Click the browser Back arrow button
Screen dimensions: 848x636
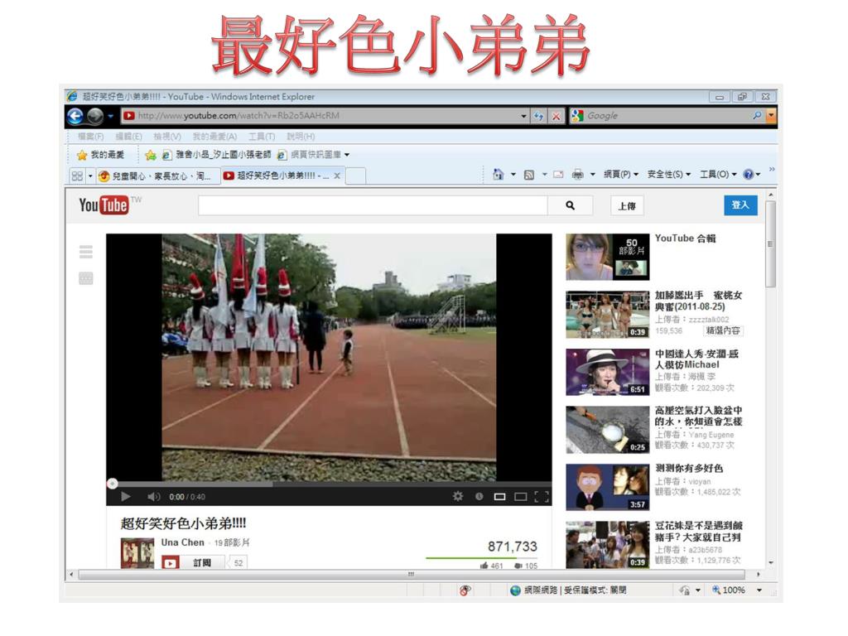click(x=75, y=116)
